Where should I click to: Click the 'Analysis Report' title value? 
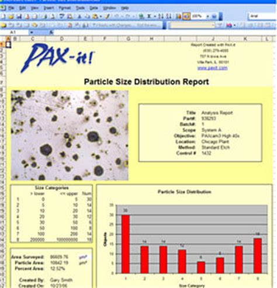tap(217, 113)
